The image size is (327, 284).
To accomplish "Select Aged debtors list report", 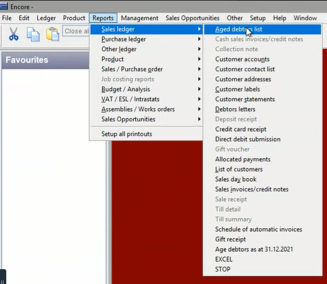I will 263,29.
